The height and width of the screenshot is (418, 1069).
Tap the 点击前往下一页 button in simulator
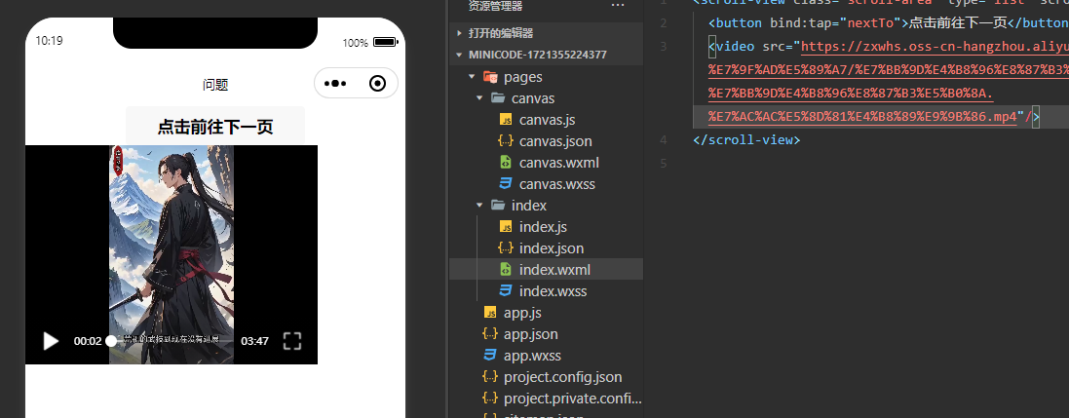pos(215,126)
